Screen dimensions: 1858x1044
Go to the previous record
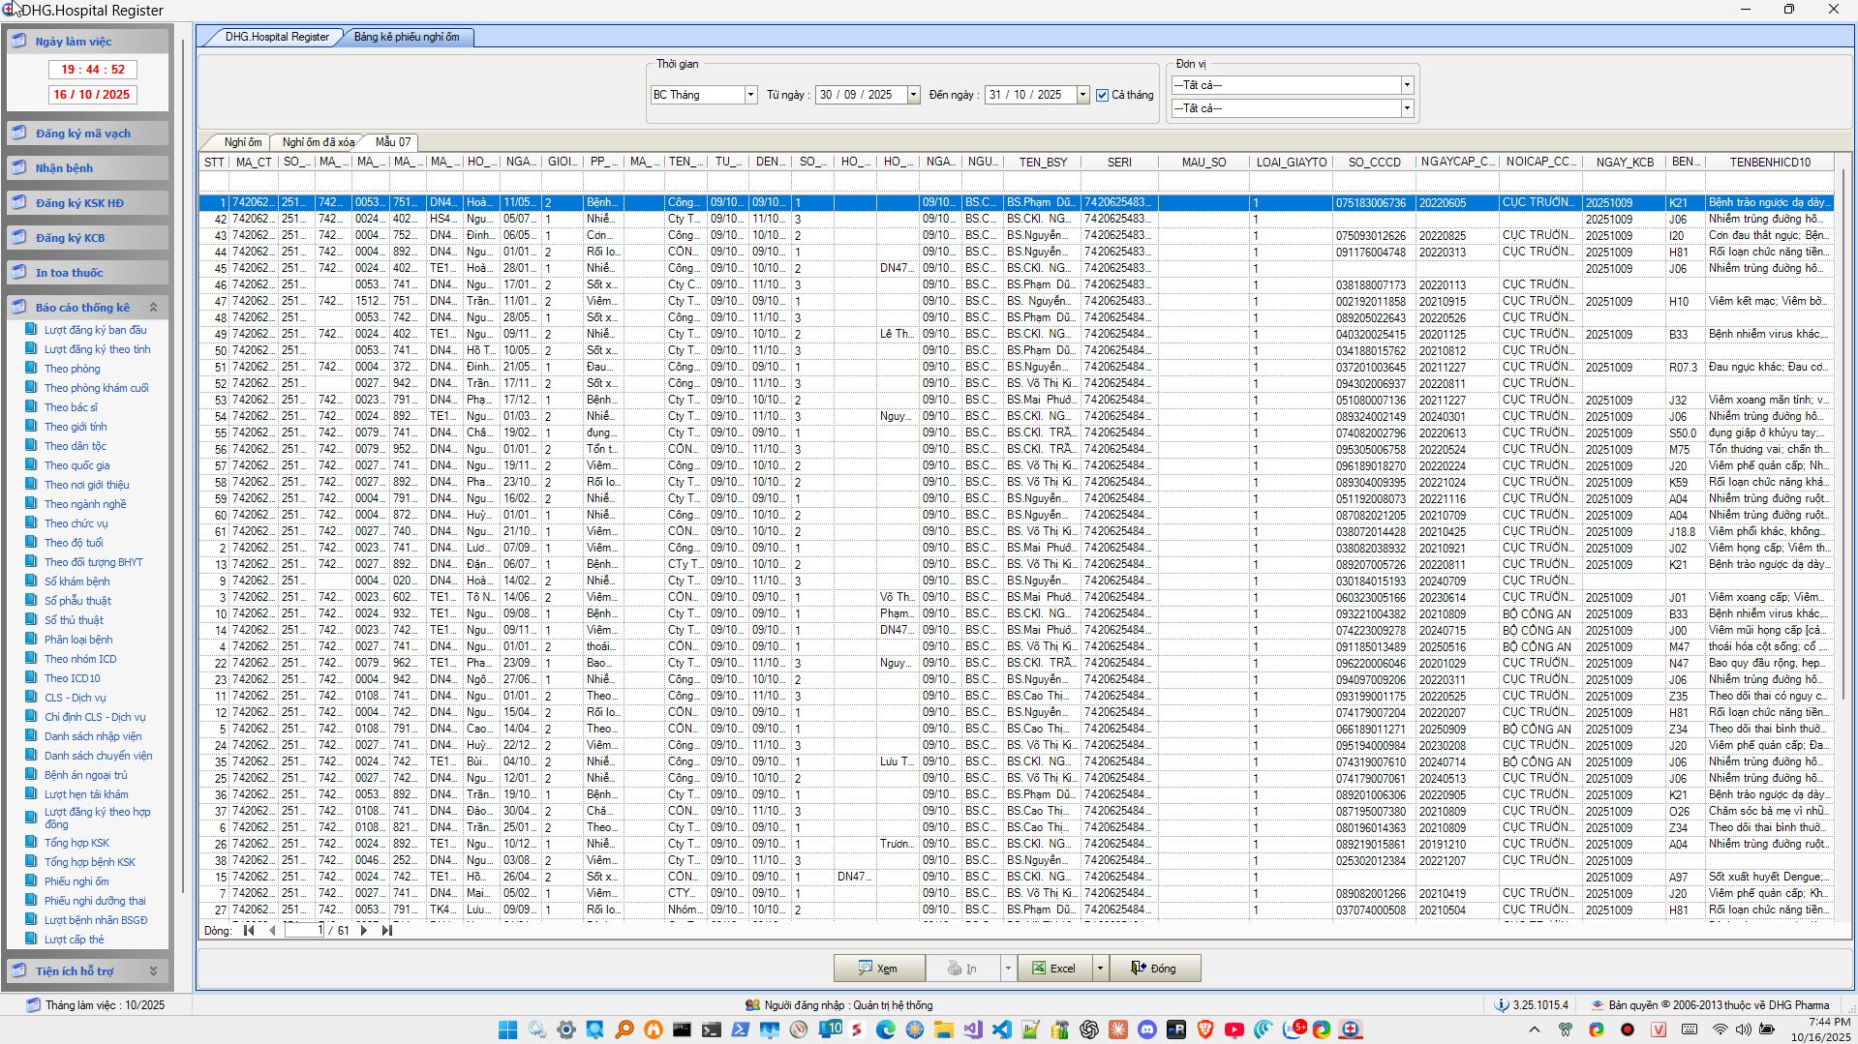point(272,931)
